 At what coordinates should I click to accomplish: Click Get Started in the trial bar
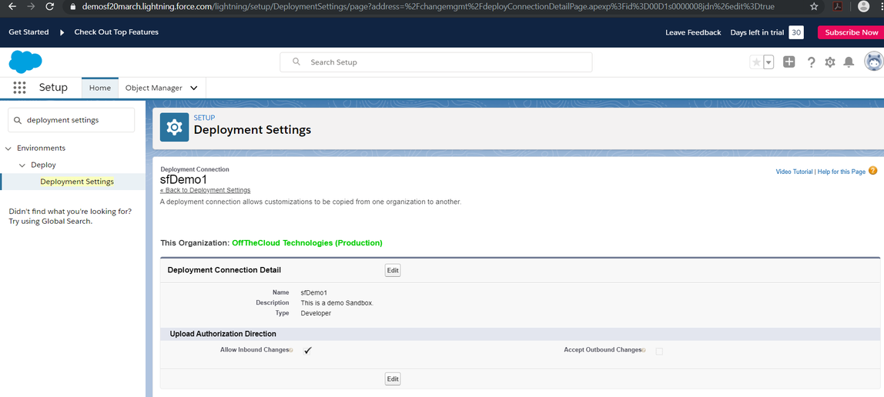click(28, 32)
